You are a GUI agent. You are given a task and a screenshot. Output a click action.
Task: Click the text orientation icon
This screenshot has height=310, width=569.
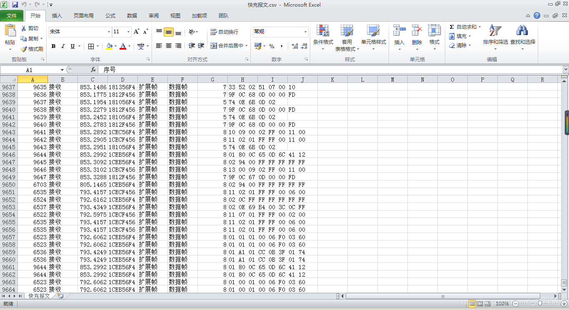tap(192, 32)
